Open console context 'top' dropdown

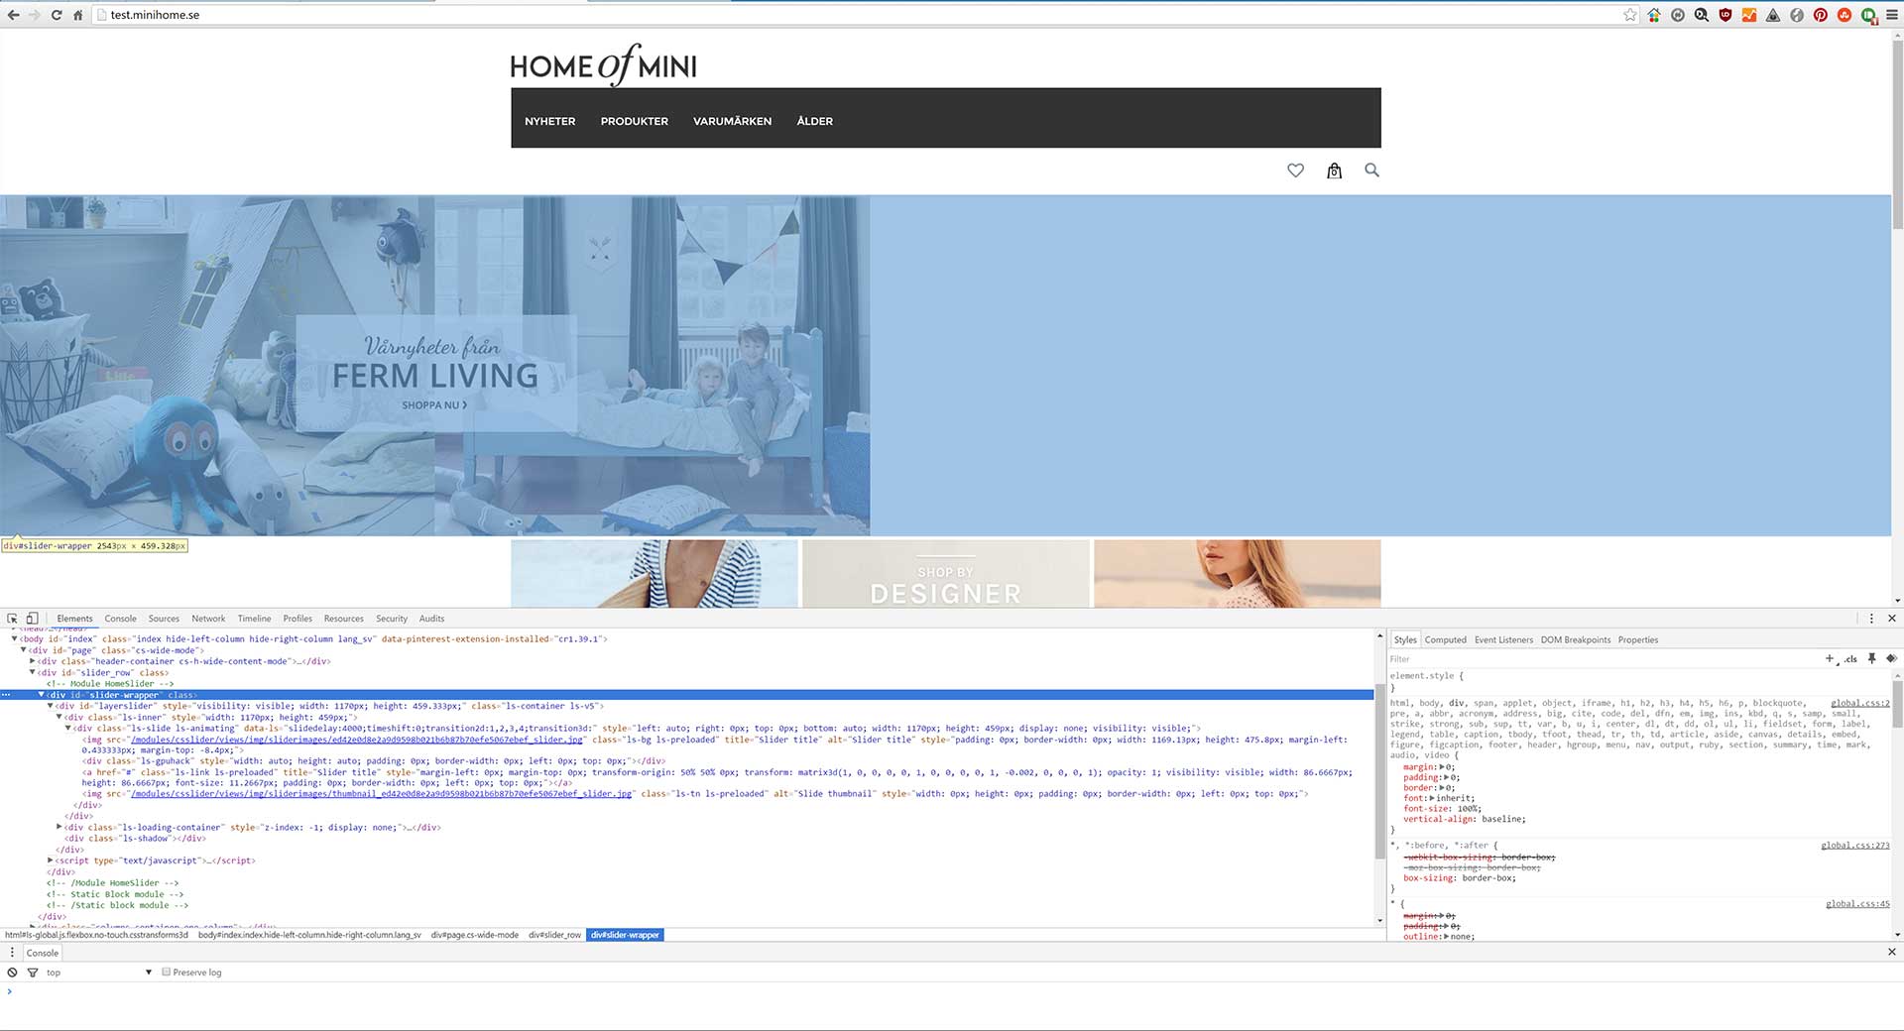coord(99,973)
